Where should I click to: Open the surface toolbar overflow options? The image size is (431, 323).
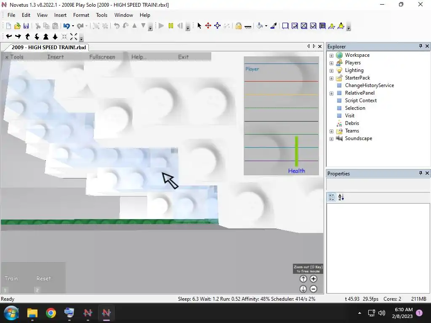tap(349, 27)
